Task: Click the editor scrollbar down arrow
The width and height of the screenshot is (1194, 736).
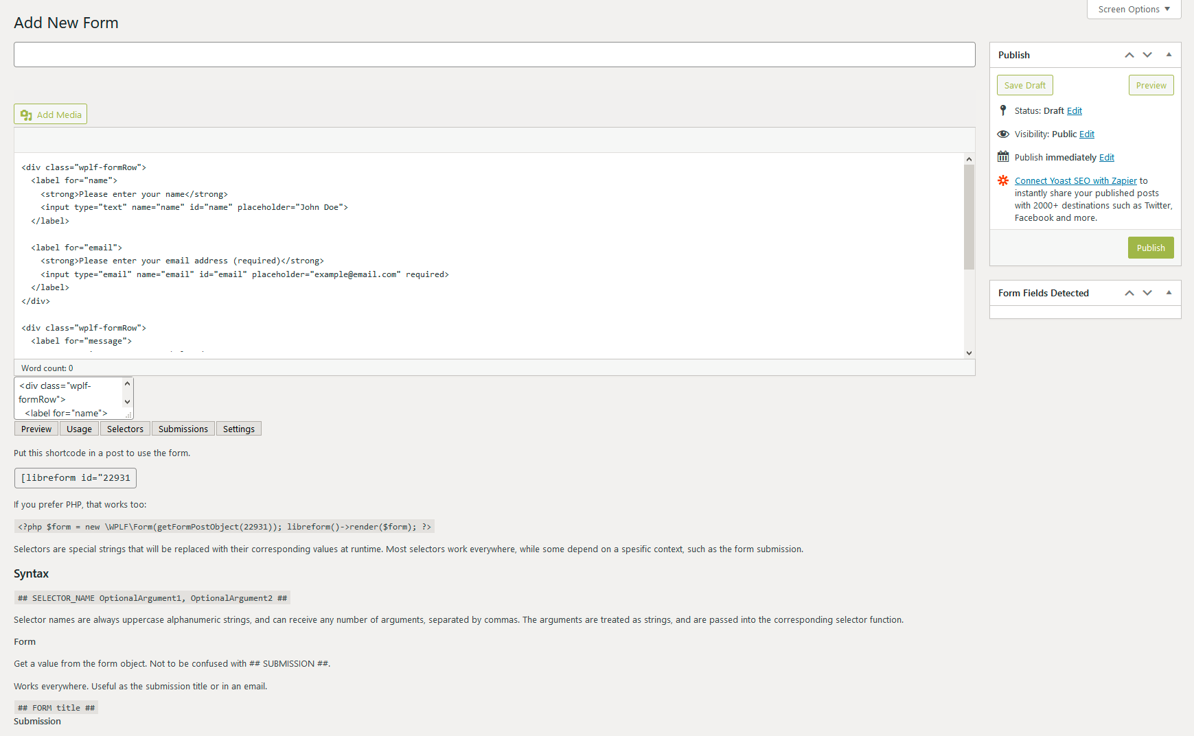Action: 969,352
